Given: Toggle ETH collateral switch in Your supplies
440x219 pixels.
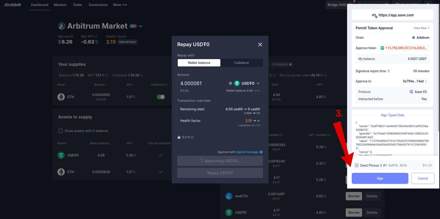Looking at the screenshot, I should click(x=161, y=97).
